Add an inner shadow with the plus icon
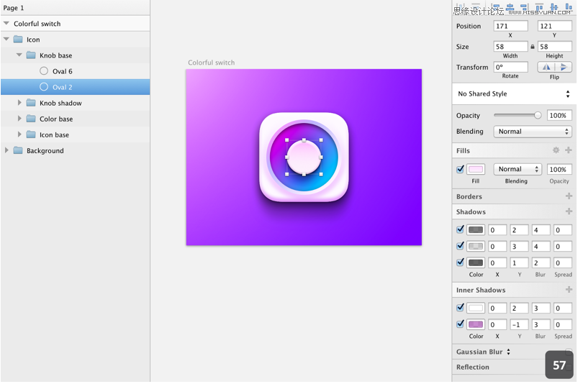The image size is (578, 384). click(569, 290)
